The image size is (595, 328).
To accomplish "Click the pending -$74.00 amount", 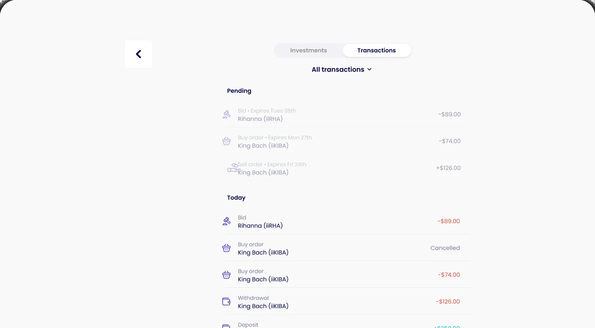I will (449, 141).
